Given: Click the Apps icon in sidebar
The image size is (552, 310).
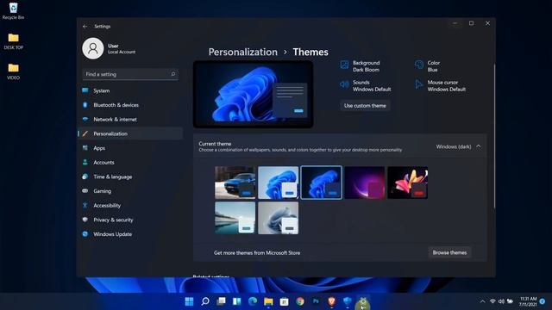Looking at the screenshot, I should tap(85, 148).
